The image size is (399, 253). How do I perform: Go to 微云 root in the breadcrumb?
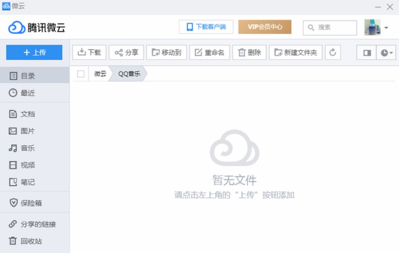click(100, 74)
